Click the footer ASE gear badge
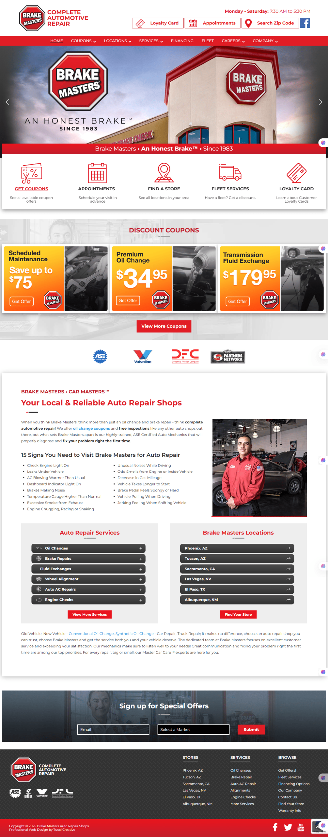 click(15, 793)
